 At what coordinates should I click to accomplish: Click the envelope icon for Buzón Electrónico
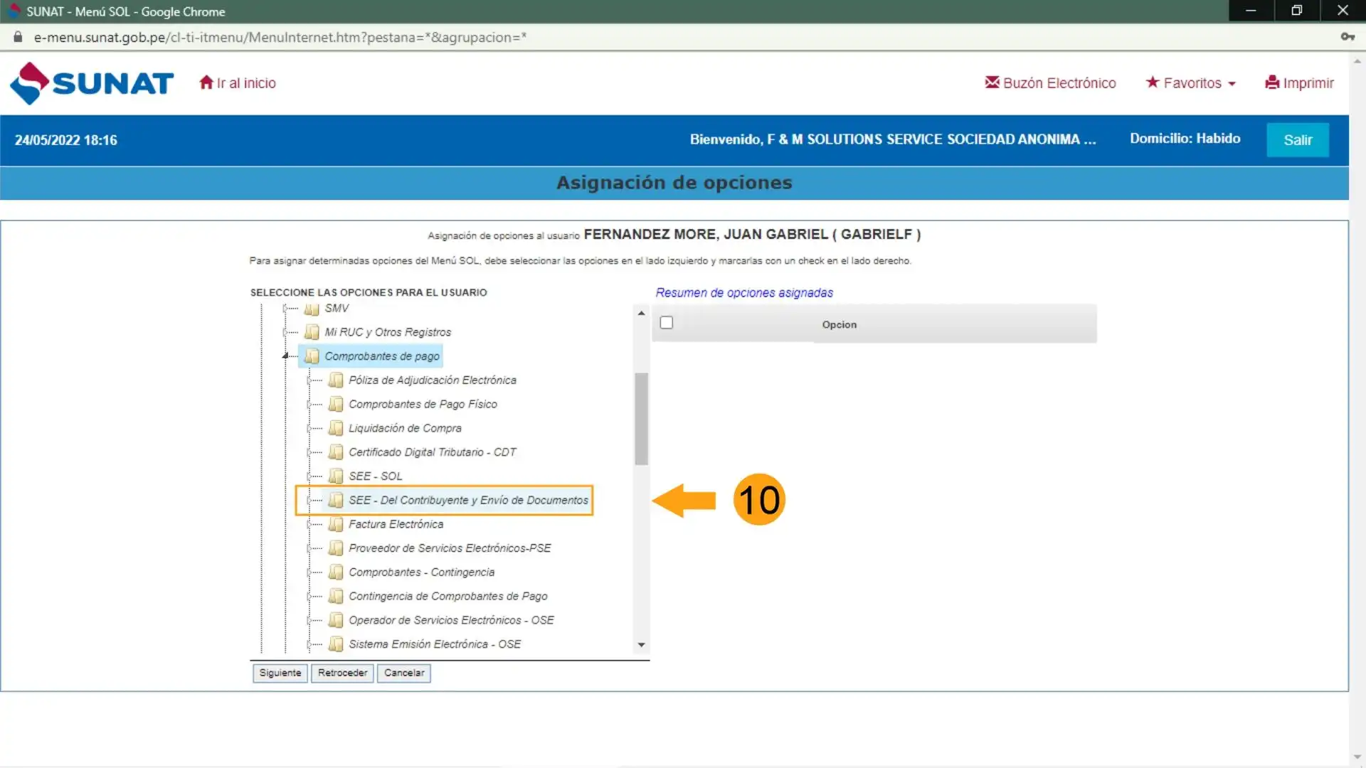point(992,82)
